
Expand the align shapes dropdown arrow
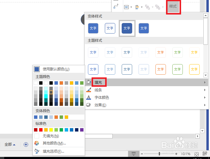coord(142,7)
